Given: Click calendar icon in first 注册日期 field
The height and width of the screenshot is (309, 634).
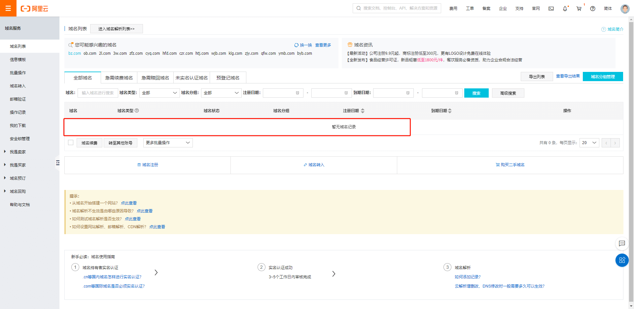Looking at the screenshot, I should (x=298, y=93).
